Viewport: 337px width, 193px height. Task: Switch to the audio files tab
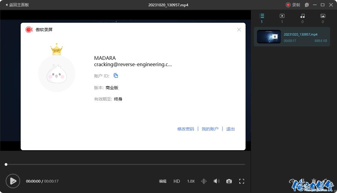(x=303, y=18)
